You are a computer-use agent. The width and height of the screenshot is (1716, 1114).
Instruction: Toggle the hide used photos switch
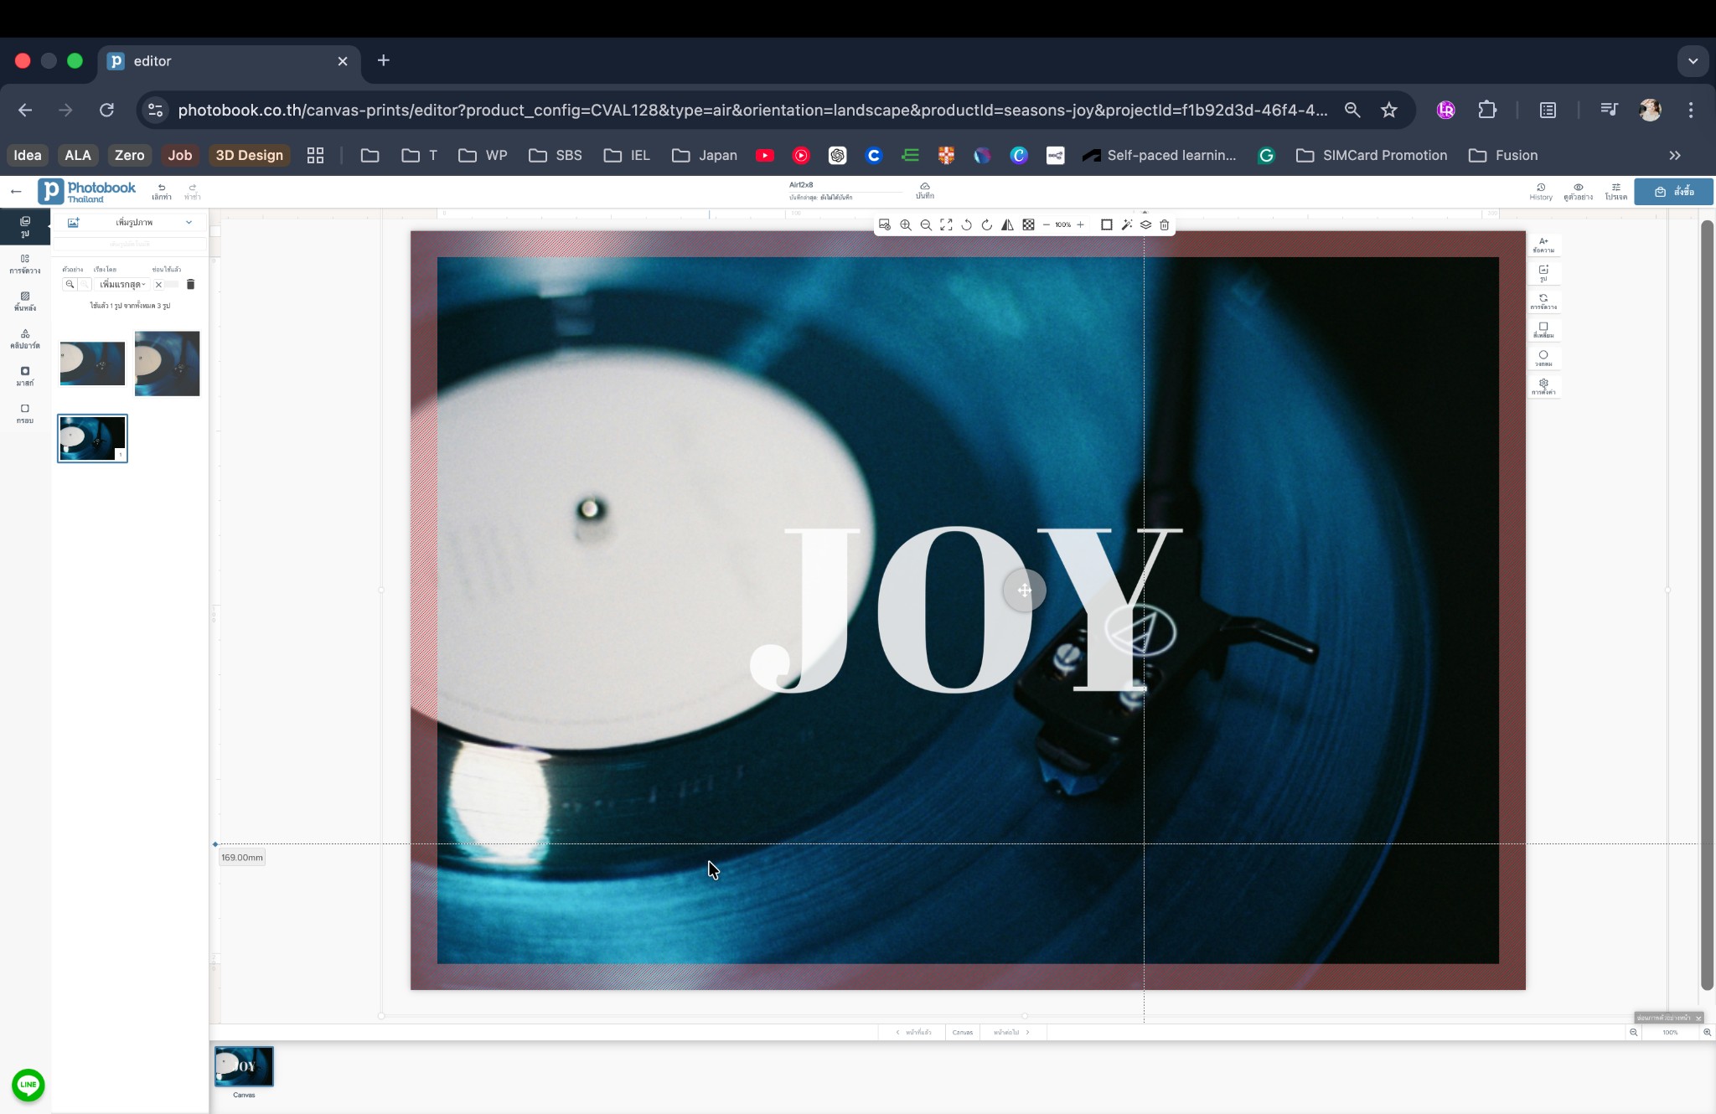point(166,285)
